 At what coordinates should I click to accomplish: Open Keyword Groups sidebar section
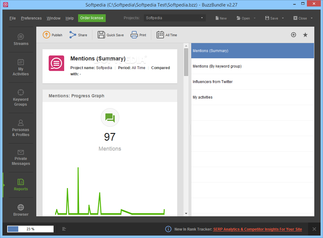pos(21,98)
